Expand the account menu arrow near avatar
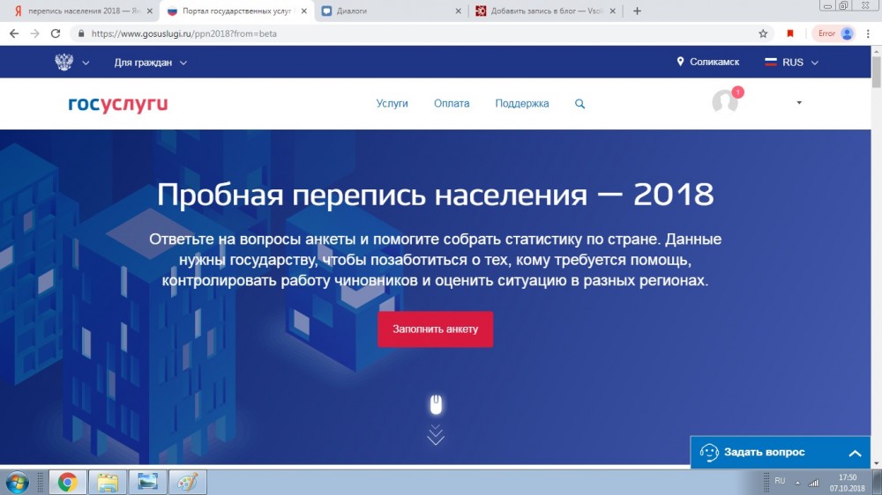 799,103
